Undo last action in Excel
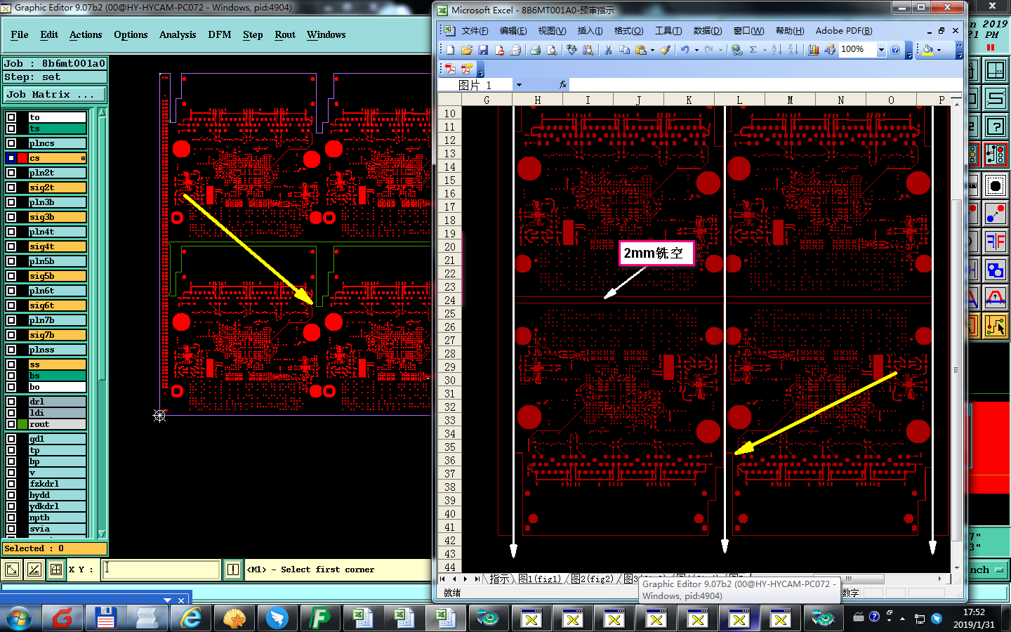 685,50
